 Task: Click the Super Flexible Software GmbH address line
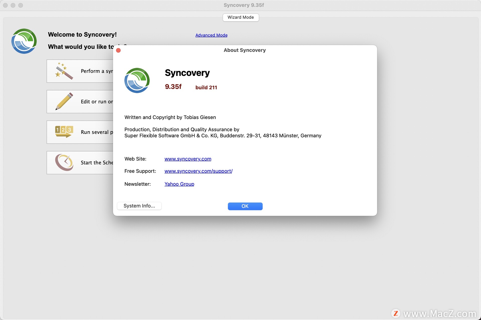coord(223,135)
